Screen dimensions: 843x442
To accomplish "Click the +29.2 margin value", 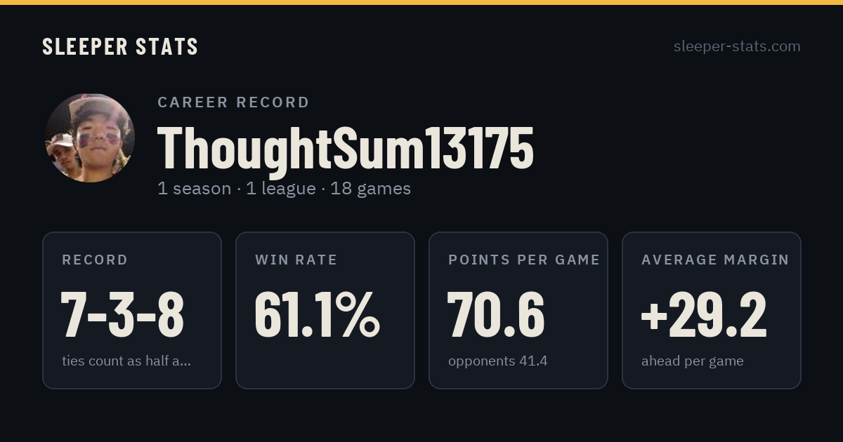I will coord(704,314).
